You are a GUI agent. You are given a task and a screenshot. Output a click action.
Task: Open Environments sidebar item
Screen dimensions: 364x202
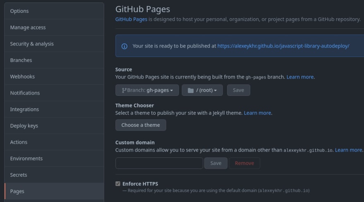point(54,158)
